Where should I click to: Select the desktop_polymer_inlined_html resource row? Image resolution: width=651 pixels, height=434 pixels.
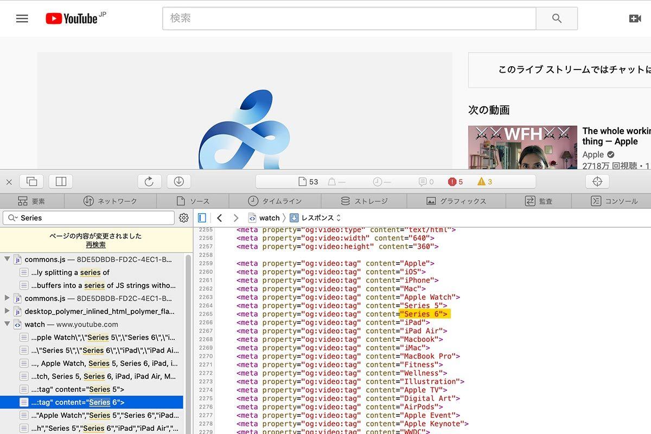point(92,311)
